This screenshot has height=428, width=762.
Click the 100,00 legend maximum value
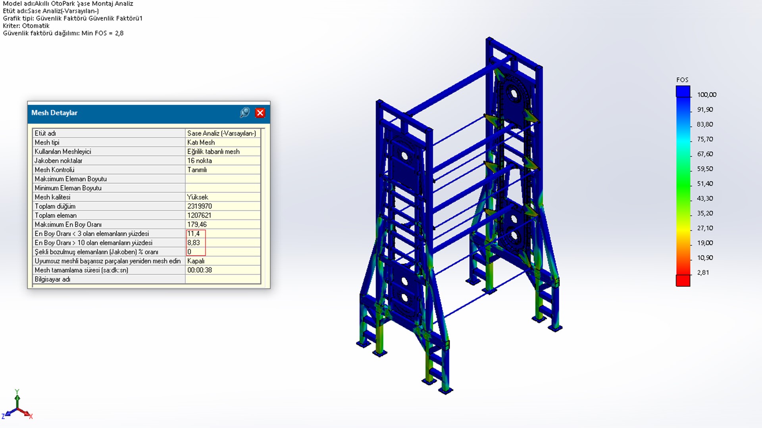coord(706,95)
